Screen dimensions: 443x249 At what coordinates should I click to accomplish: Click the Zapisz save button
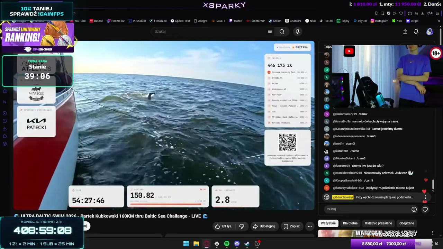click(x=291, y=226)
